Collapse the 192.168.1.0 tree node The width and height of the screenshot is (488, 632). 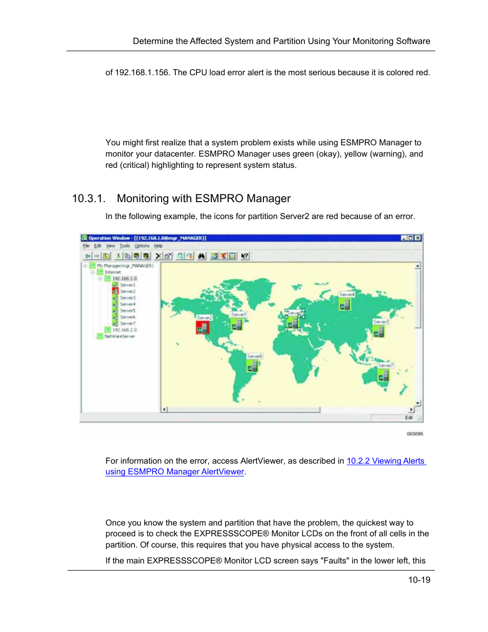100,278
